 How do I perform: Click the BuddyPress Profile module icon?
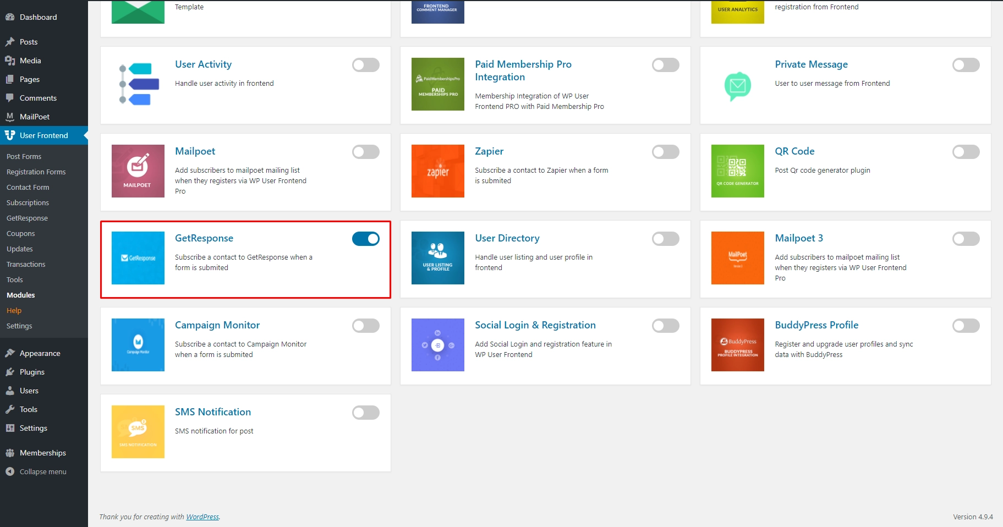click(x=737, y=345)
